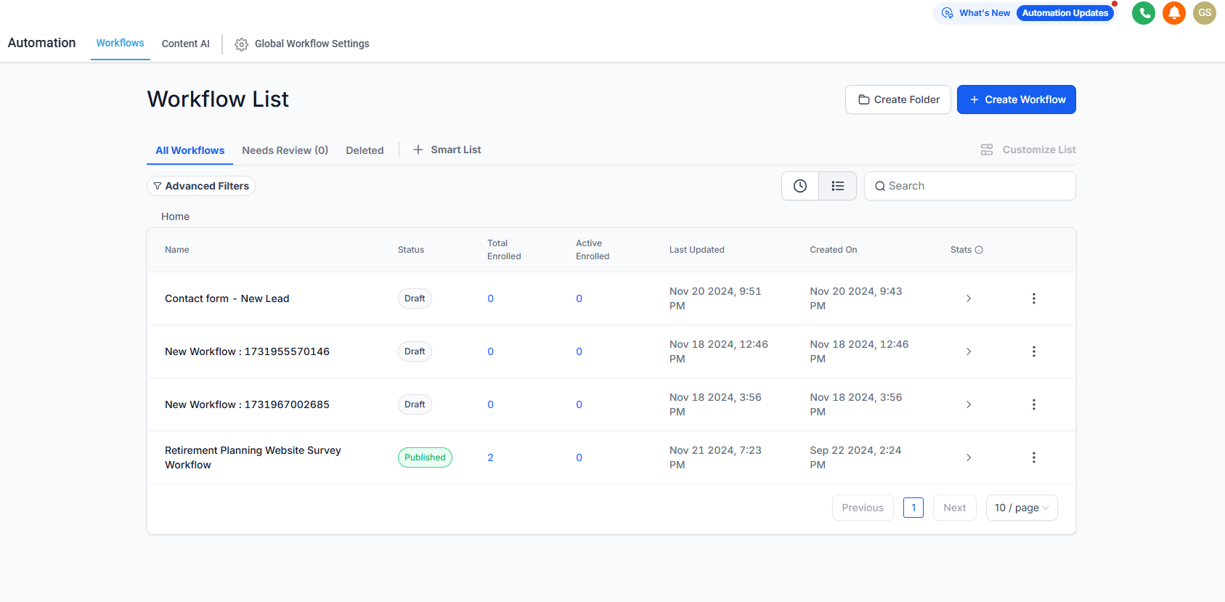Click the Global Workflow Settings gear icon
Screen dimensions: 1225x602
(242, 44)
